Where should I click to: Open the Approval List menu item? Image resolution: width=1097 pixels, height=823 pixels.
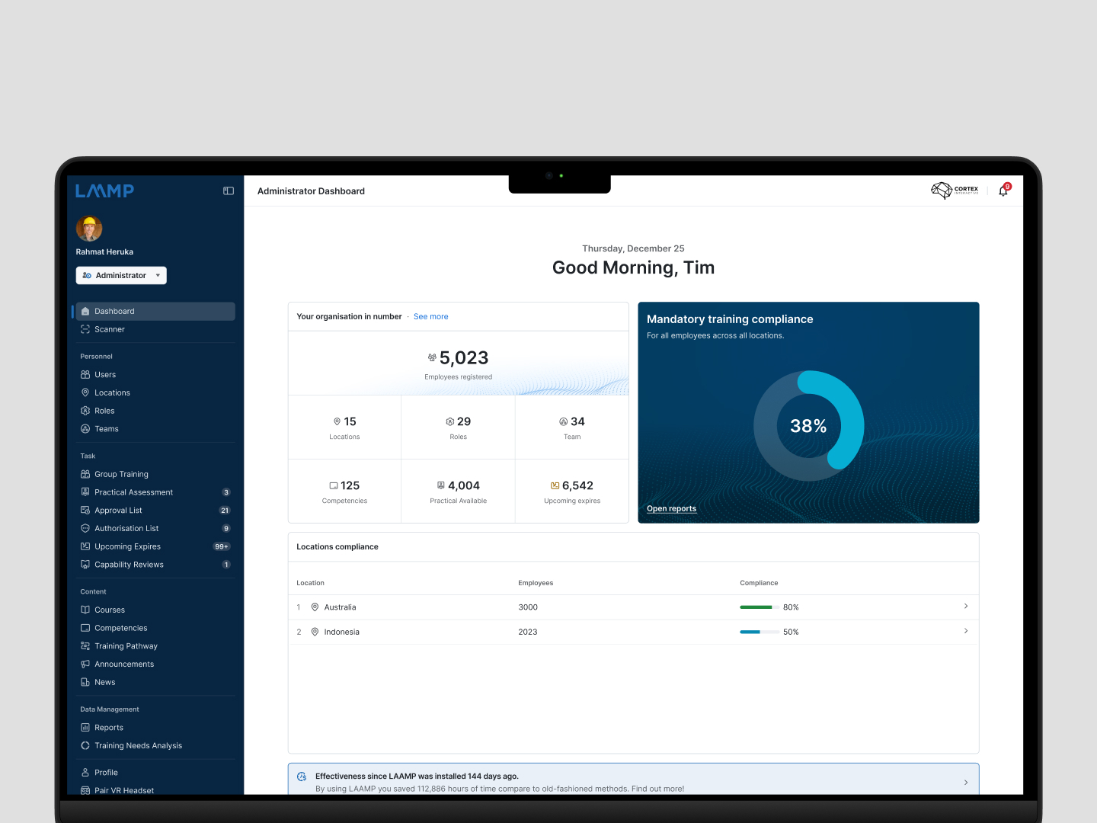click(118, 511)
